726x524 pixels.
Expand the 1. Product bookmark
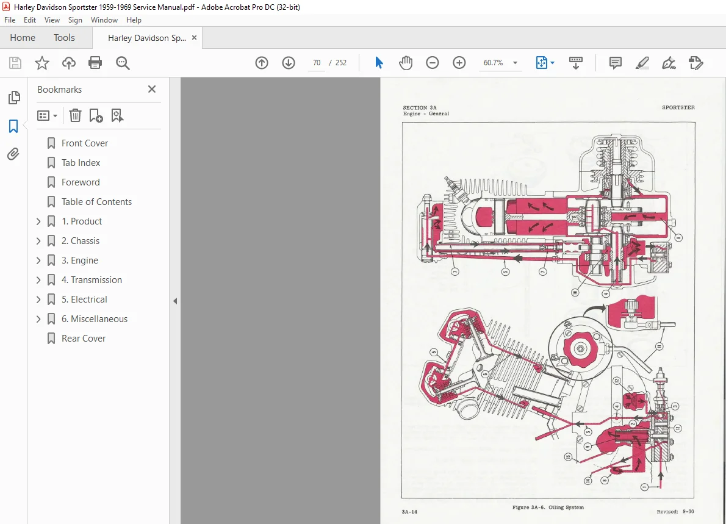coord(38,221)
